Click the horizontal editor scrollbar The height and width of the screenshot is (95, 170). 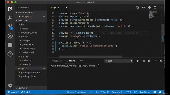pos(91,56)
